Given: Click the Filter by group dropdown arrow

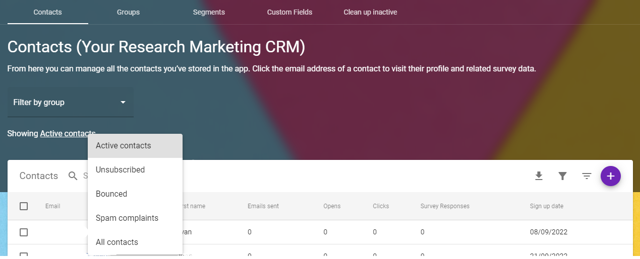Looking at the screenshot, I should click(123, 103).
